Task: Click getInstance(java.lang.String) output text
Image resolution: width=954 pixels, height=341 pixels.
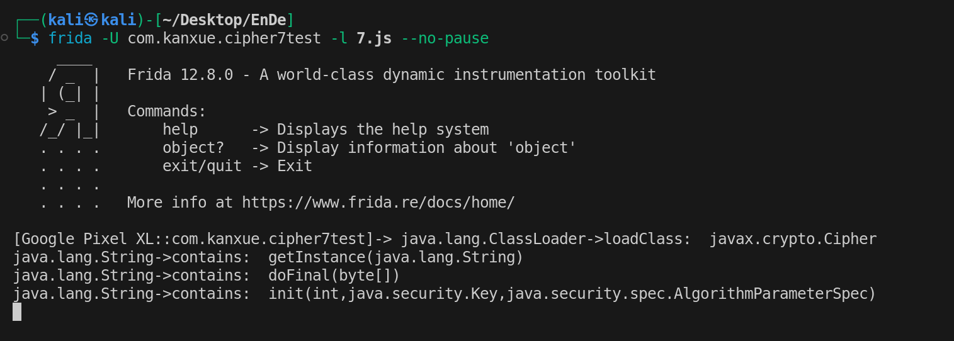Action: (395, 257)
